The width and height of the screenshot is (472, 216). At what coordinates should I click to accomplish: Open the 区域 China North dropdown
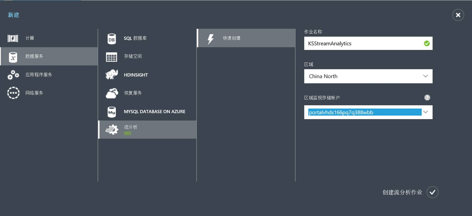[368, 76]
